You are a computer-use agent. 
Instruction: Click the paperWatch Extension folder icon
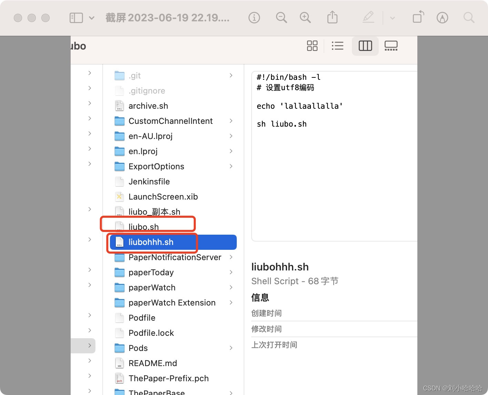(x=119, y=303)
